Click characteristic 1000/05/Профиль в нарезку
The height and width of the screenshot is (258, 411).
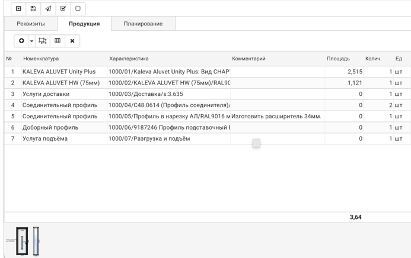169,117
